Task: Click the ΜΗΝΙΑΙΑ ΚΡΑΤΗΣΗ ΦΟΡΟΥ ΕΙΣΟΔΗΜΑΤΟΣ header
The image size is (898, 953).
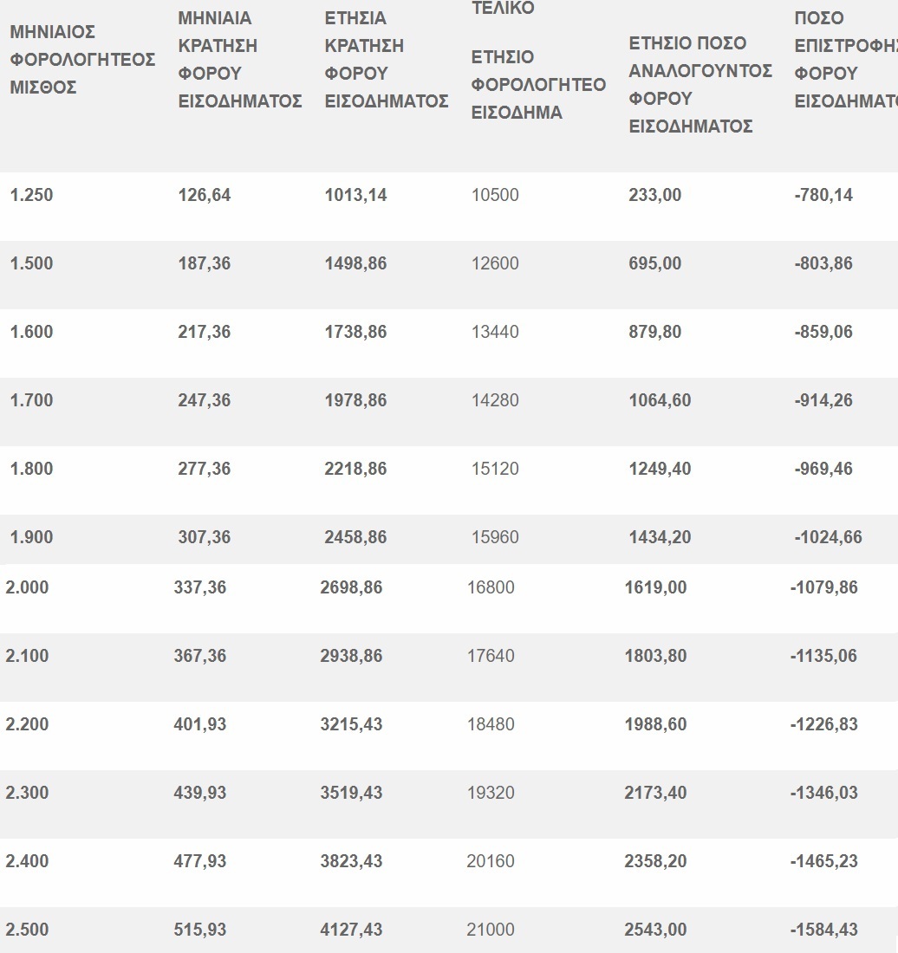Action: pos(239,60)
